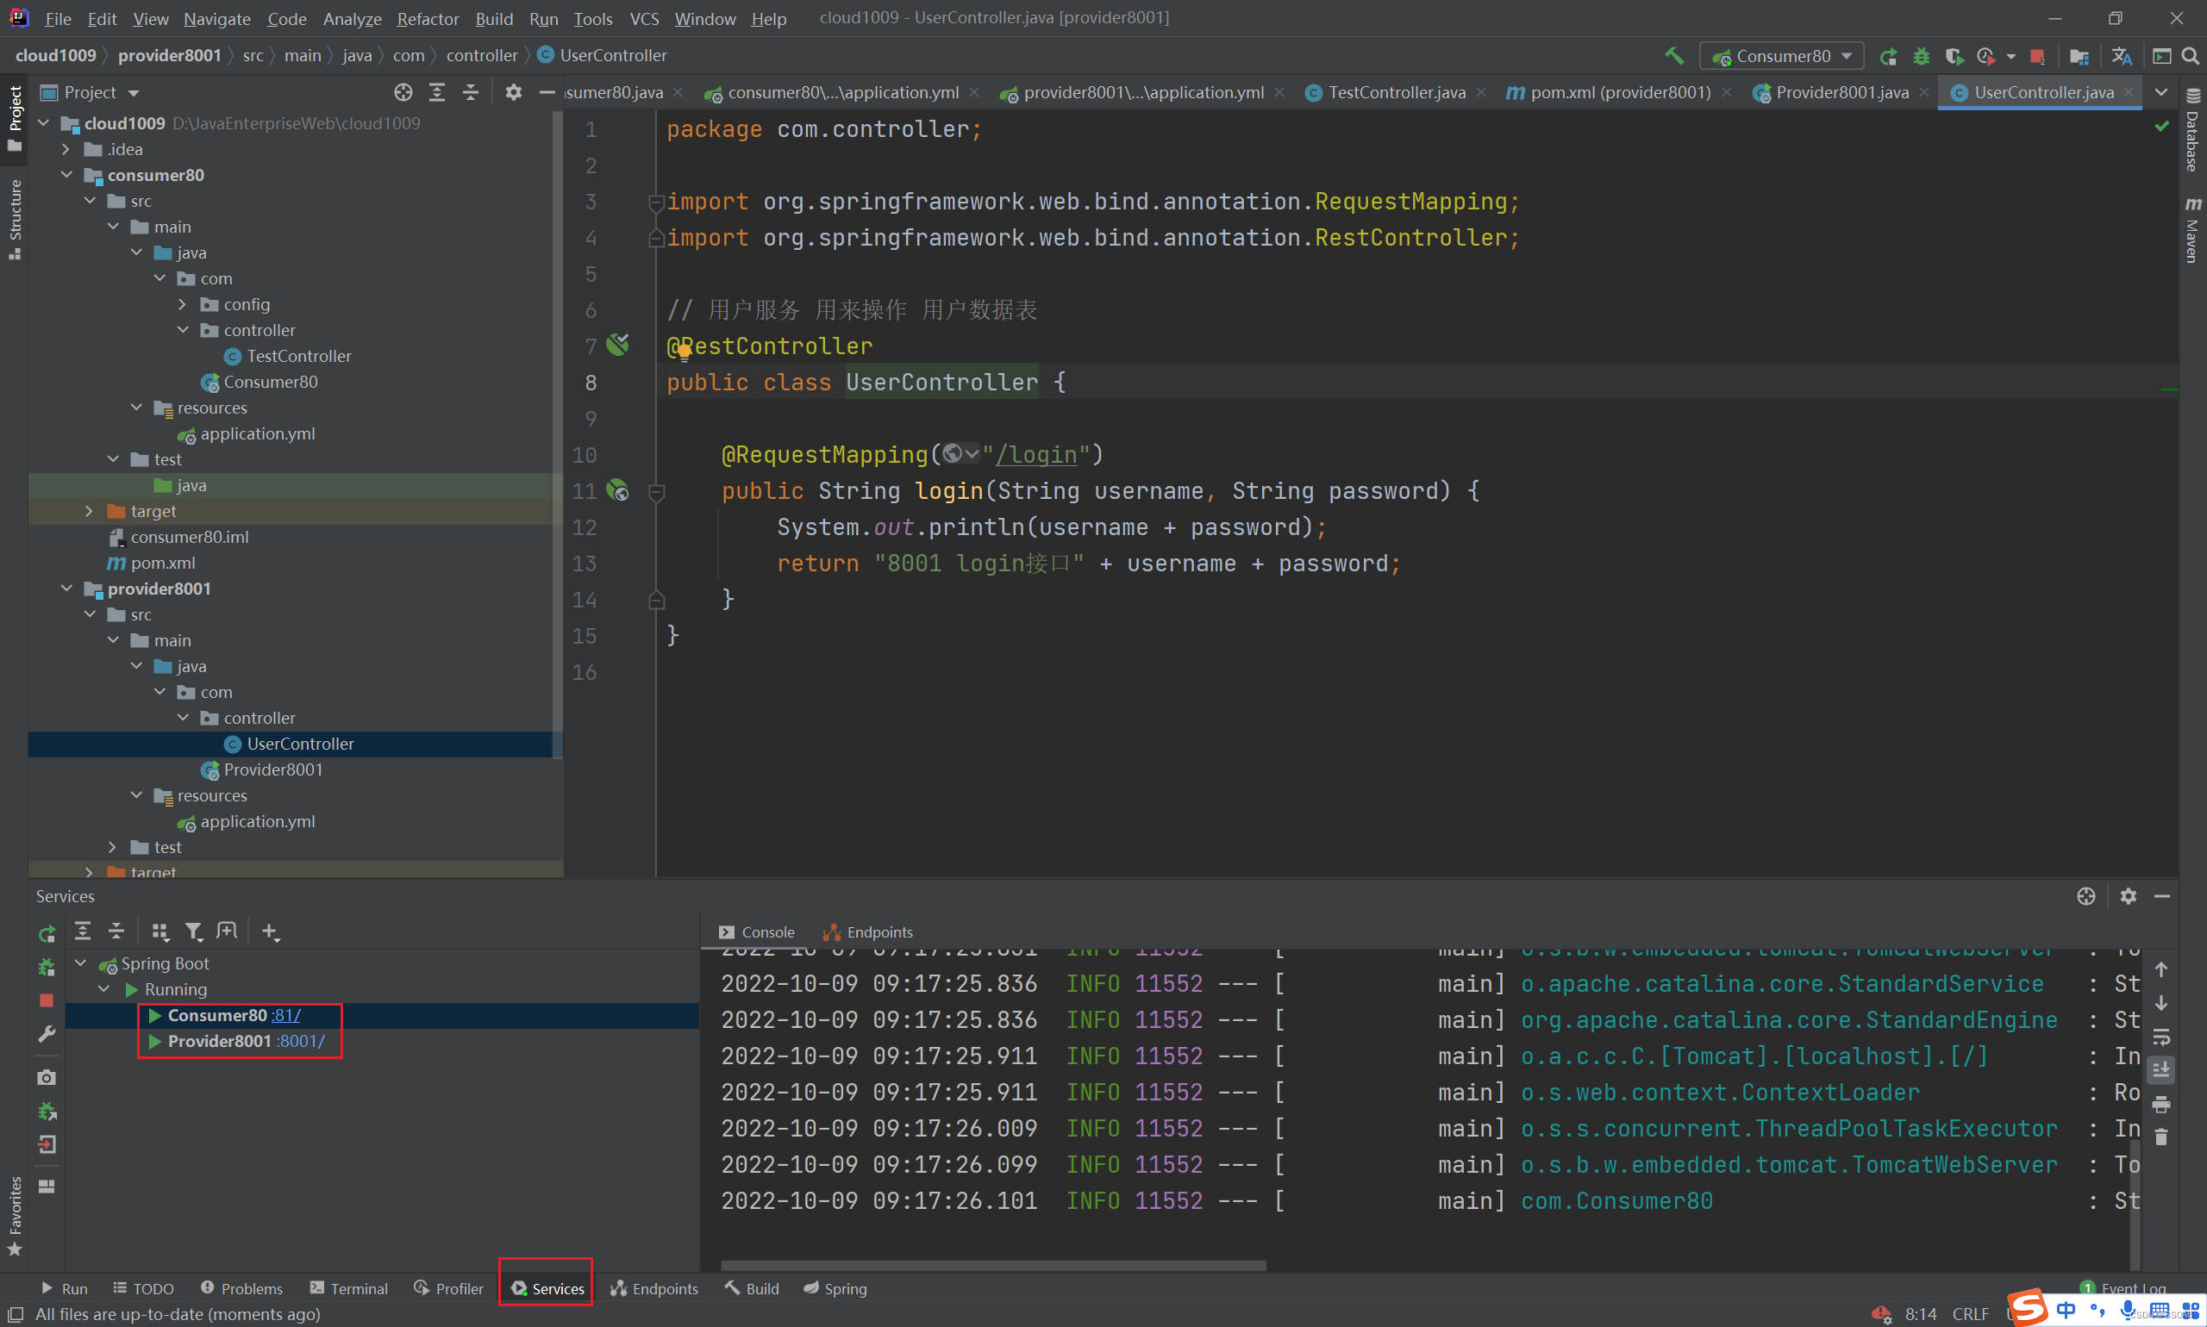The height and width of the screenshot is (1327, 2207).
Task: Collapse the consumer80 module folder
Action: pyautogui.click(x=67, y=175)
